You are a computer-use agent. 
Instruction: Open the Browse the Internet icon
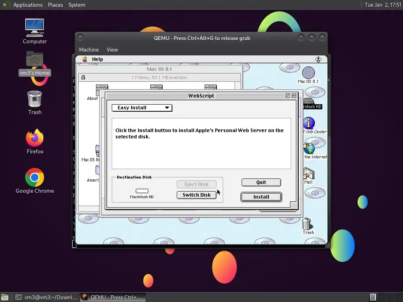(309, 148)
